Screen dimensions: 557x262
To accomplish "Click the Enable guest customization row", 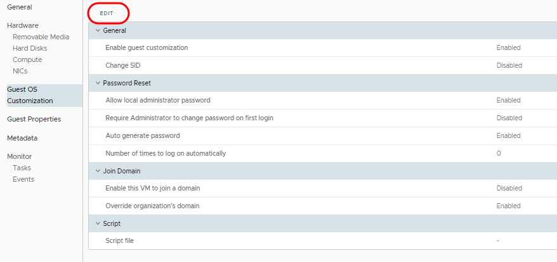I will (147, 47).
